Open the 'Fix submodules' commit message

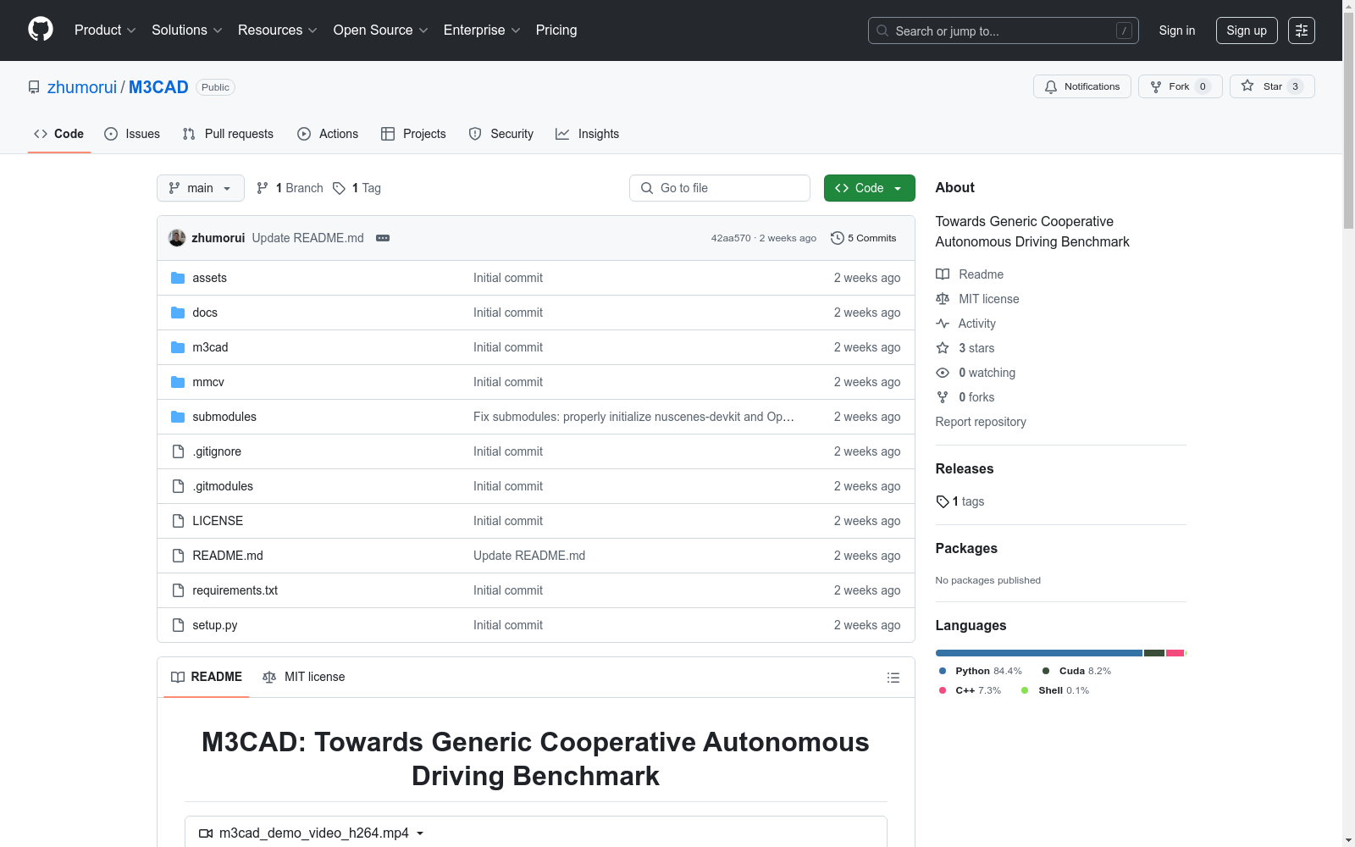tap(633, 417)
